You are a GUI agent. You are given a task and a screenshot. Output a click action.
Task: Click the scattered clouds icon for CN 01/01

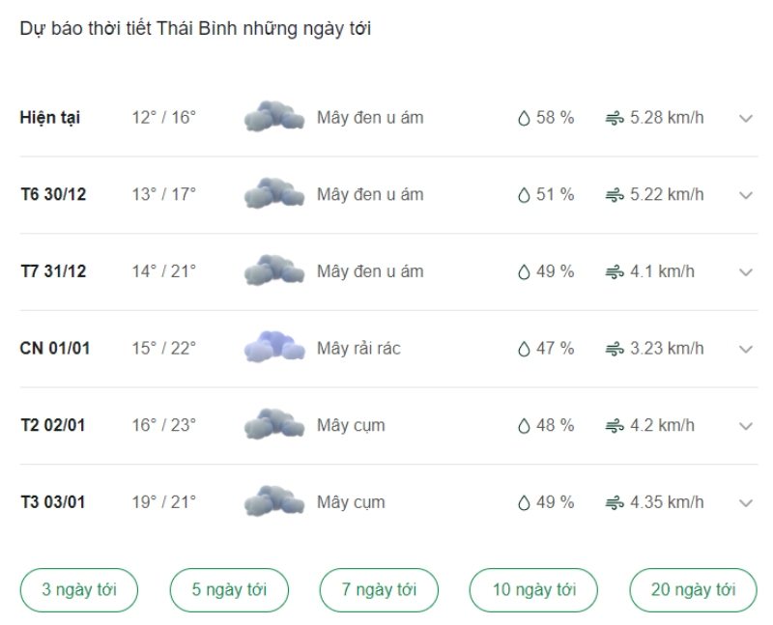(x=274, y=348)
